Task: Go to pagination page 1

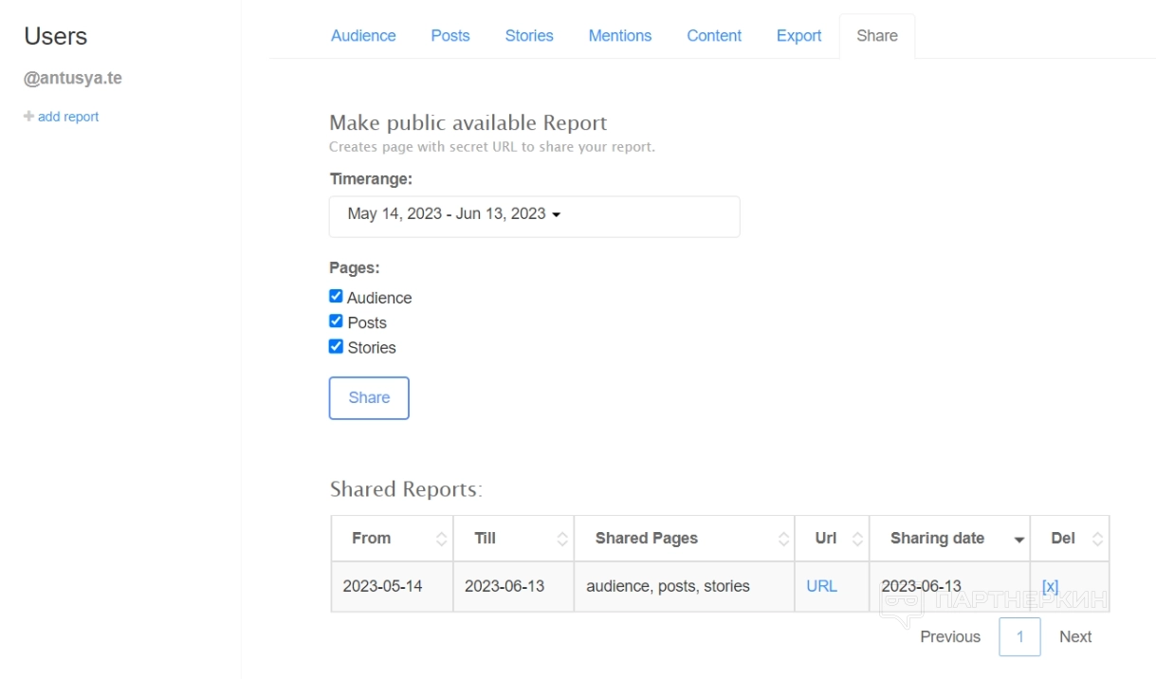Action: [1019, 637]
